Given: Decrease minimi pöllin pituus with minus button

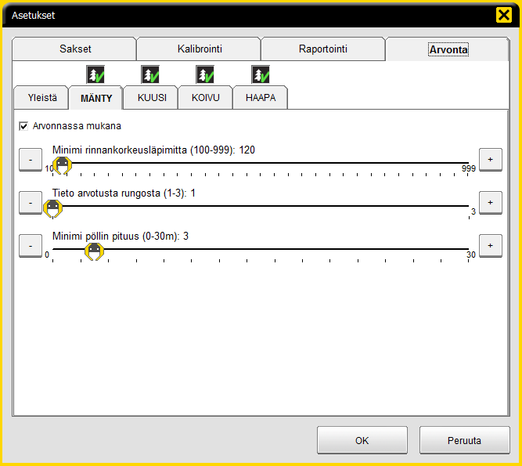Looking at the screenshot, I should coord(31,246).
